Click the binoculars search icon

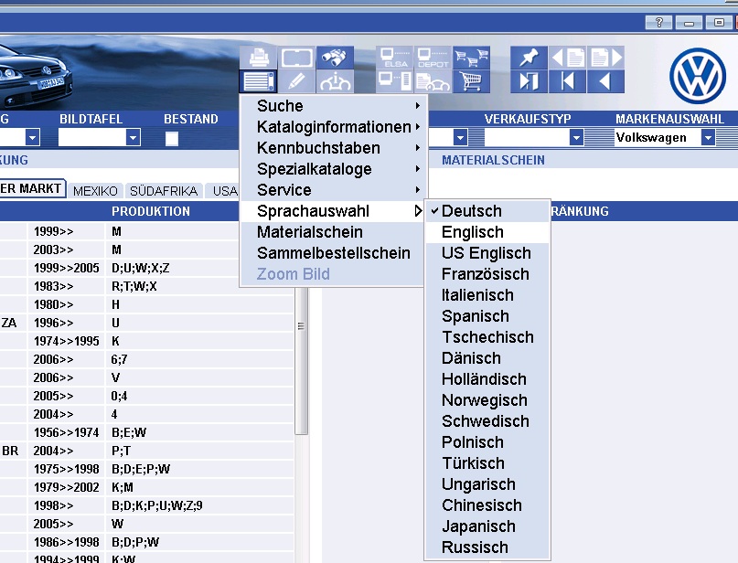coord(335,58)
